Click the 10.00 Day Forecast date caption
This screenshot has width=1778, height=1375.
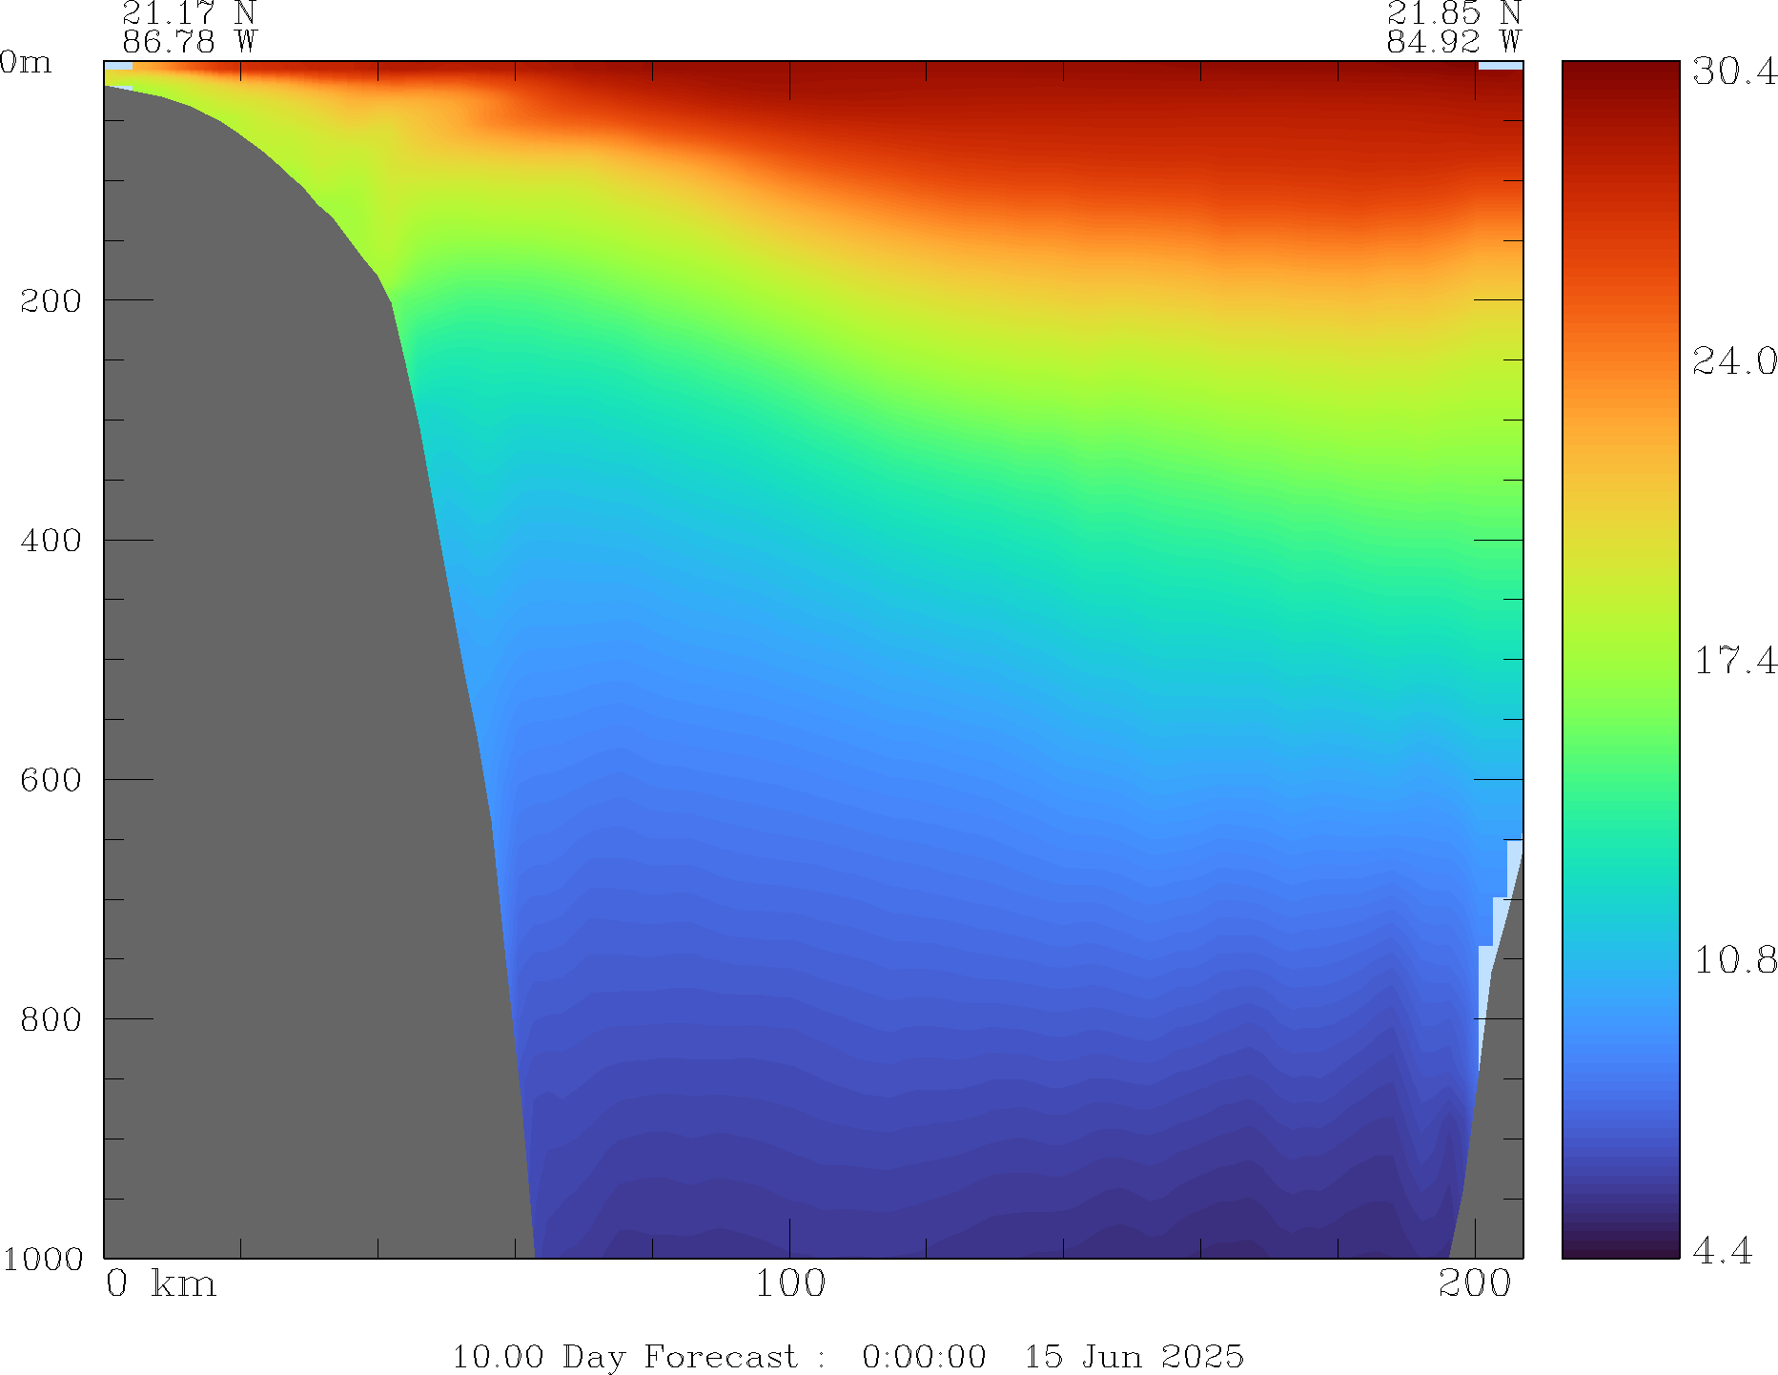coord(847,1356)
